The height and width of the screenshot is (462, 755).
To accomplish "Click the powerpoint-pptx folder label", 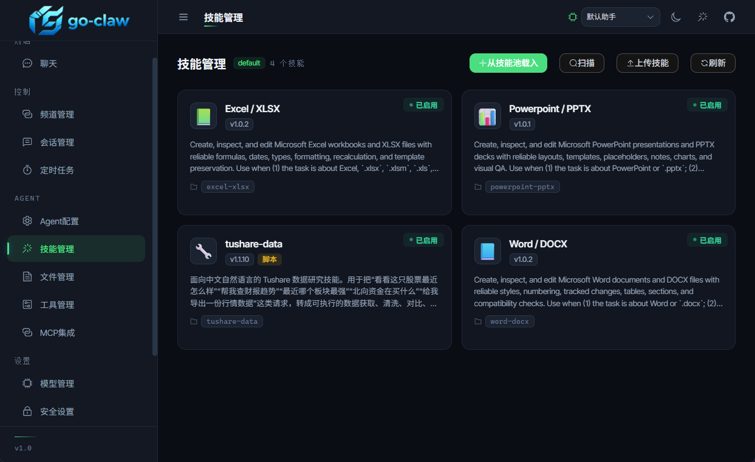I will [522, 187].
